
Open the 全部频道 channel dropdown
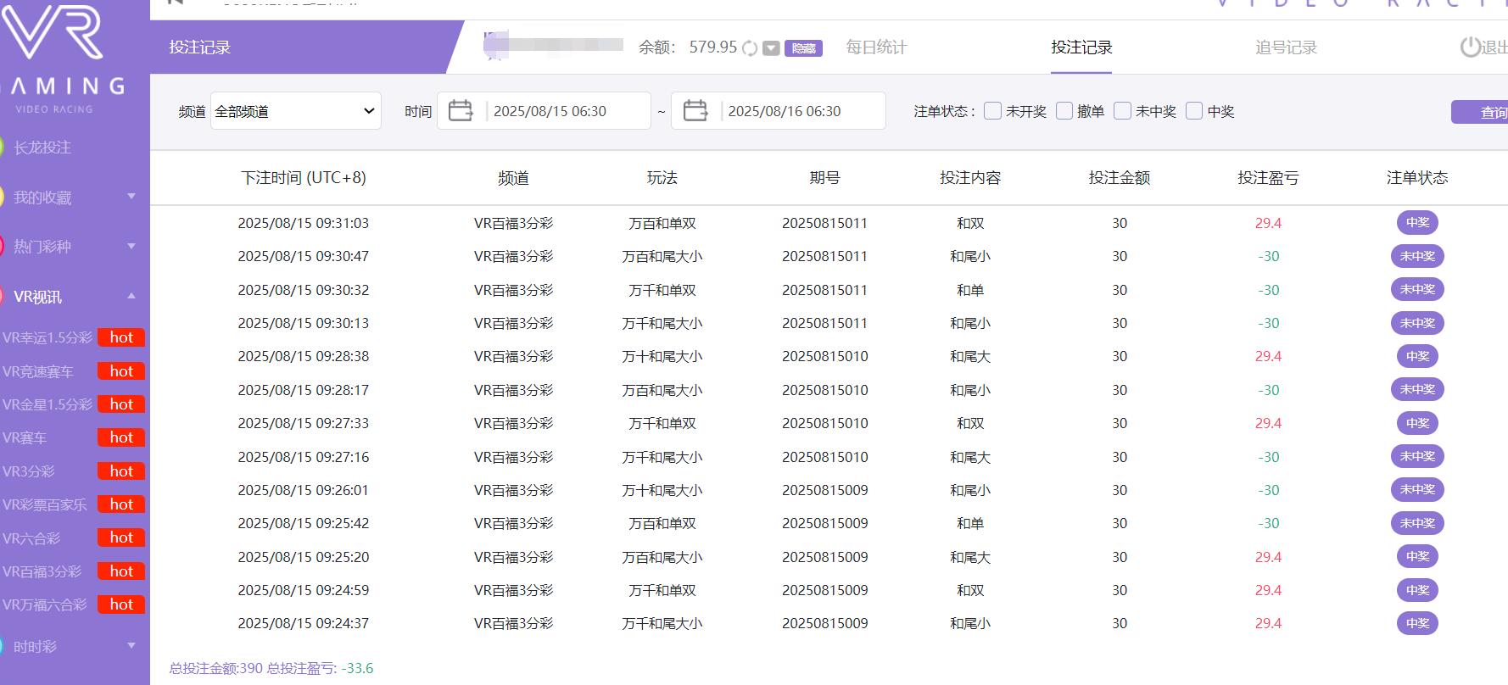(295, 111)
